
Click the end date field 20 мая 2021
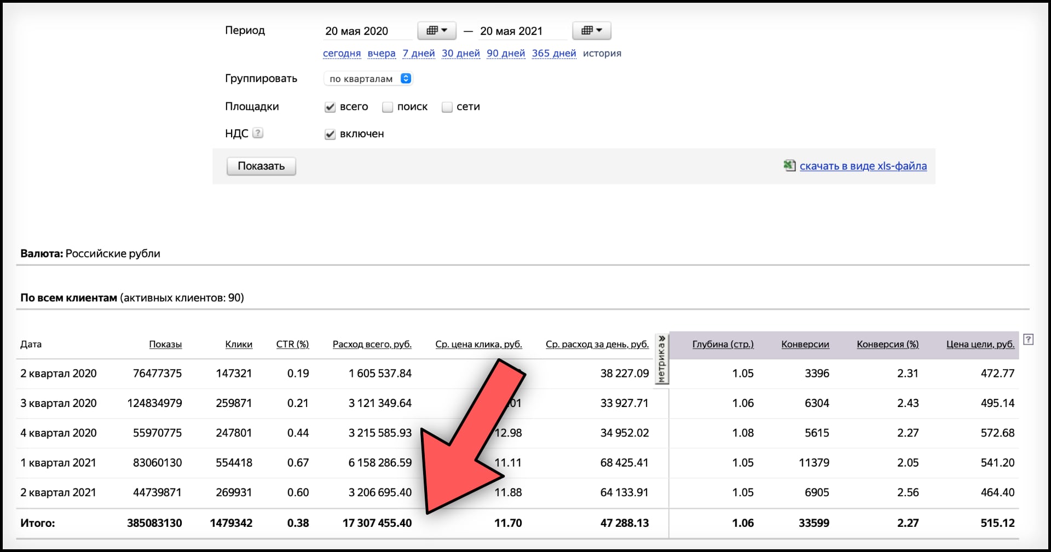click(x=522, y=31)
